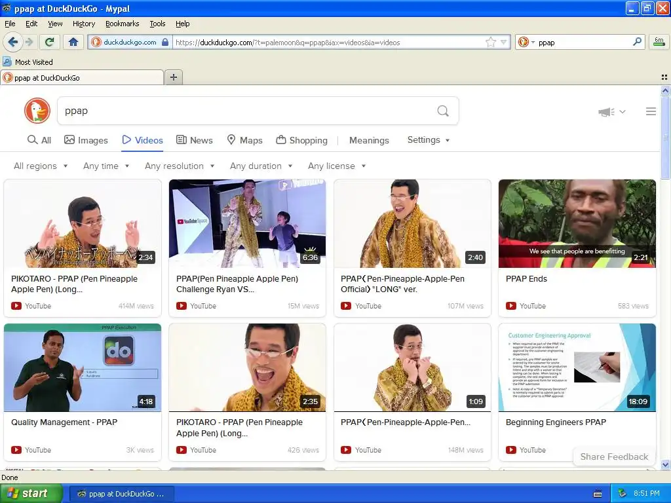The image size is (671, 503).
Task: Open the History menu
Action: [83, 24]
